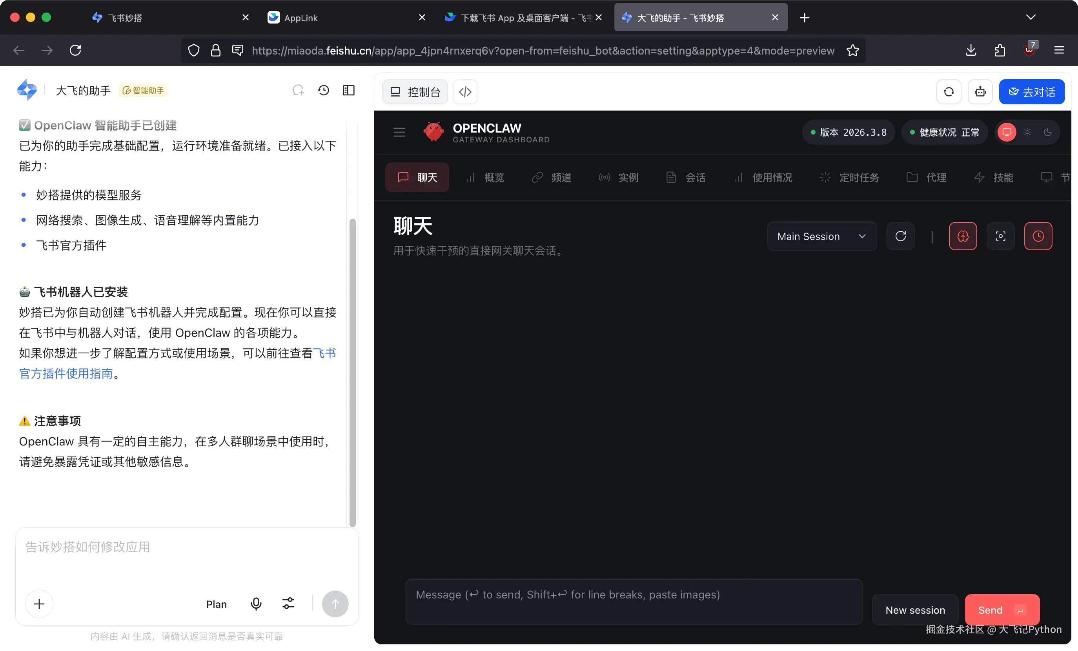Switch to the 概览 tab
Screen dimensions: 1078x651
493,177
